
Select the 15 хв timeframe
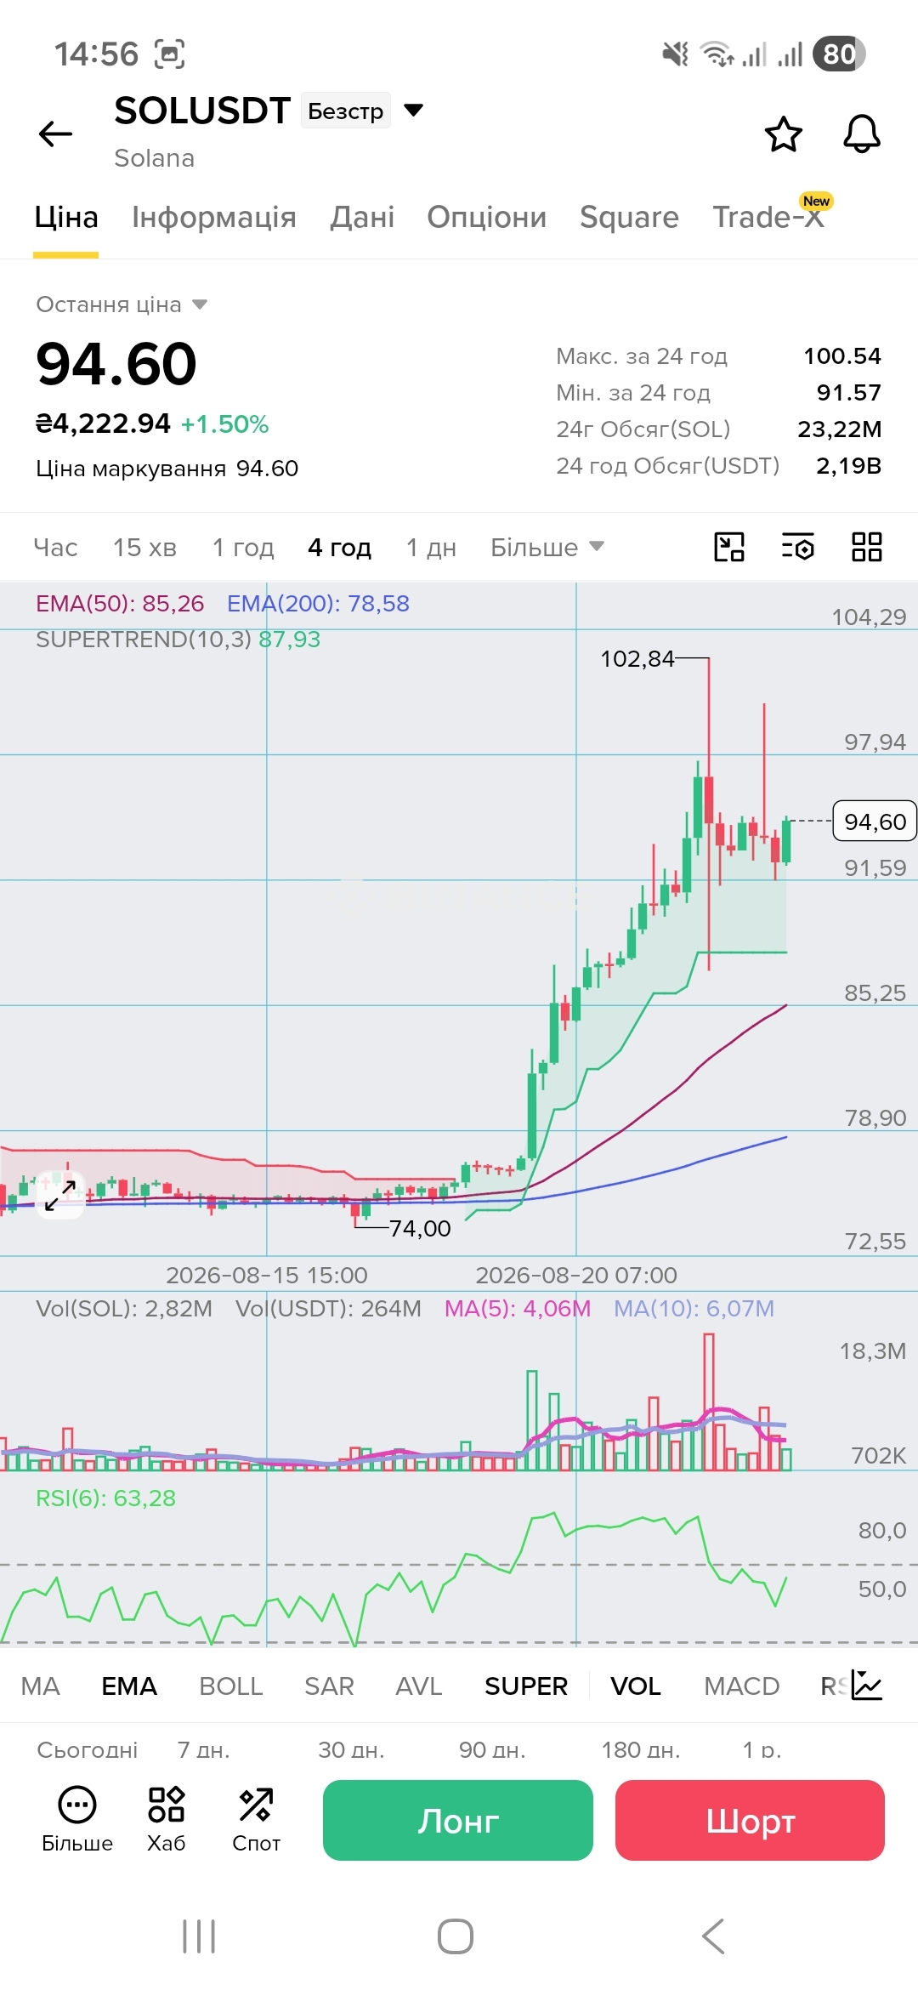144,547
